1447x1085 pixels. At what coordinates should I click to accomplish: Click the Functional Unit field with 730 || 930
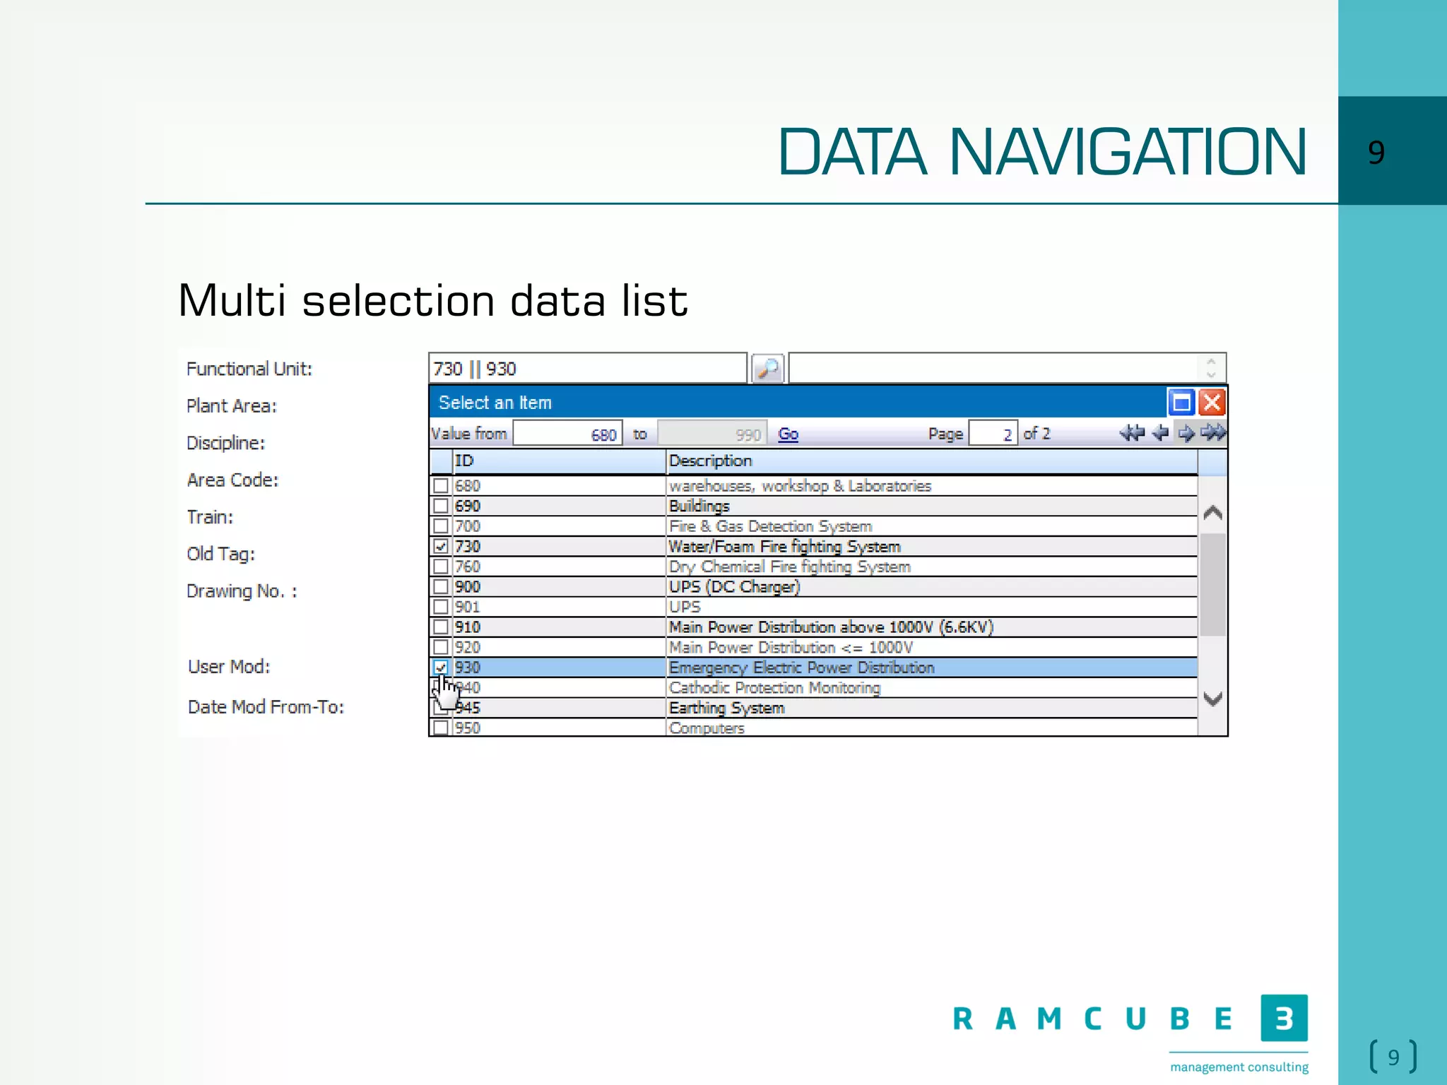[587, 368]
